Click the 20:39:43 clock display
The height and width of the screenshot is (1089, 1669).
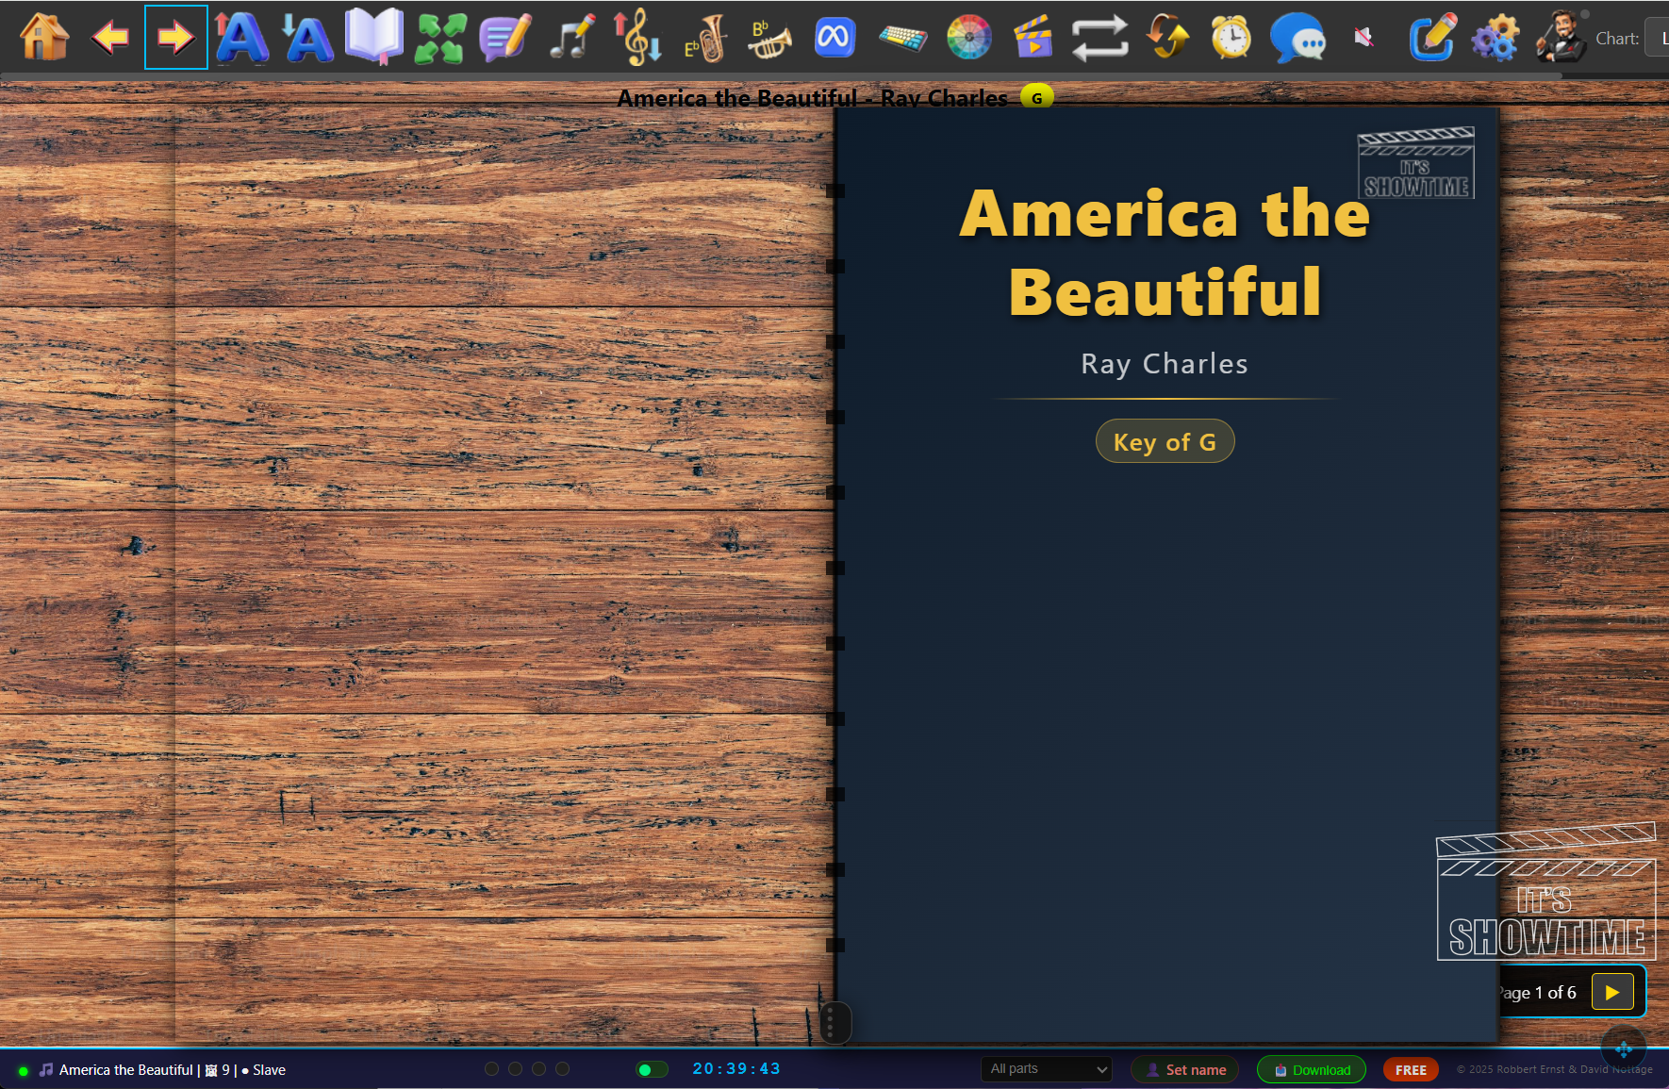coord(736,1068)
